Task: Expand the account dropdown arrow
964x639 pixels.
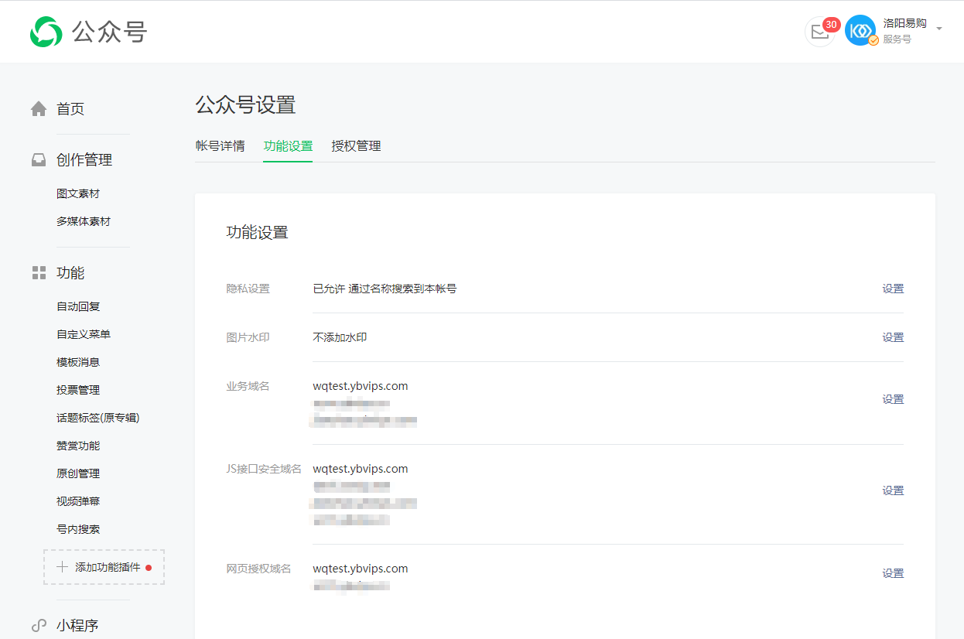Action: [939, 29]
